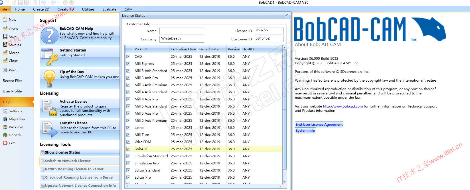Toggle the BobART checkbox
The height and width of the screenshot is (190, 470).
128,149
